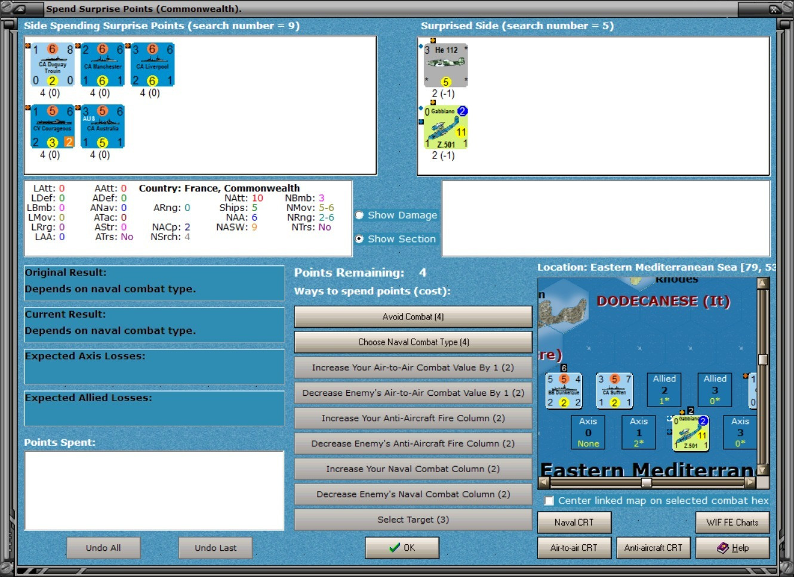Click the 'Ways to spend points (cost):' label

(372, 291)
